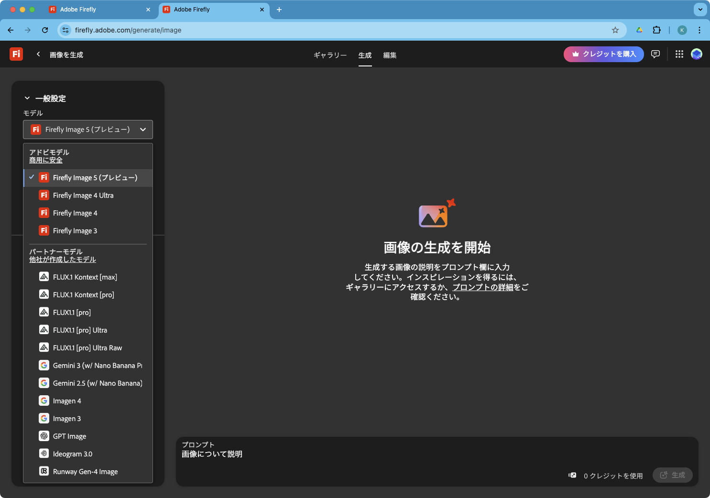
Task: Switch to the 編集 tab
Action: click(390, 55)
